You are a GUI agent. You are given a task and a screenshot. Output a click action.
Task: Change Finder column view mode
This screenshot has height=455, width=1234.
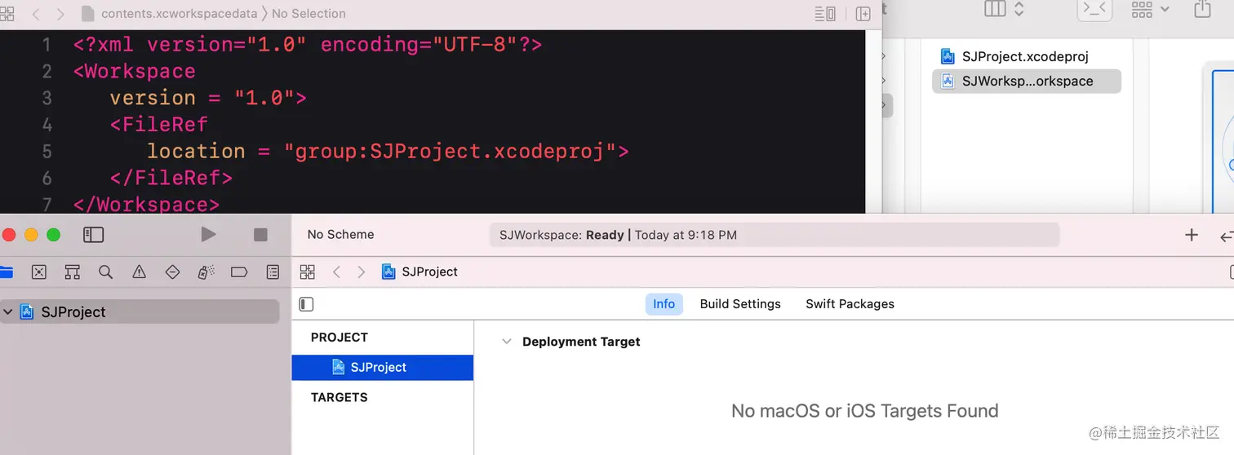[1004, 9]
